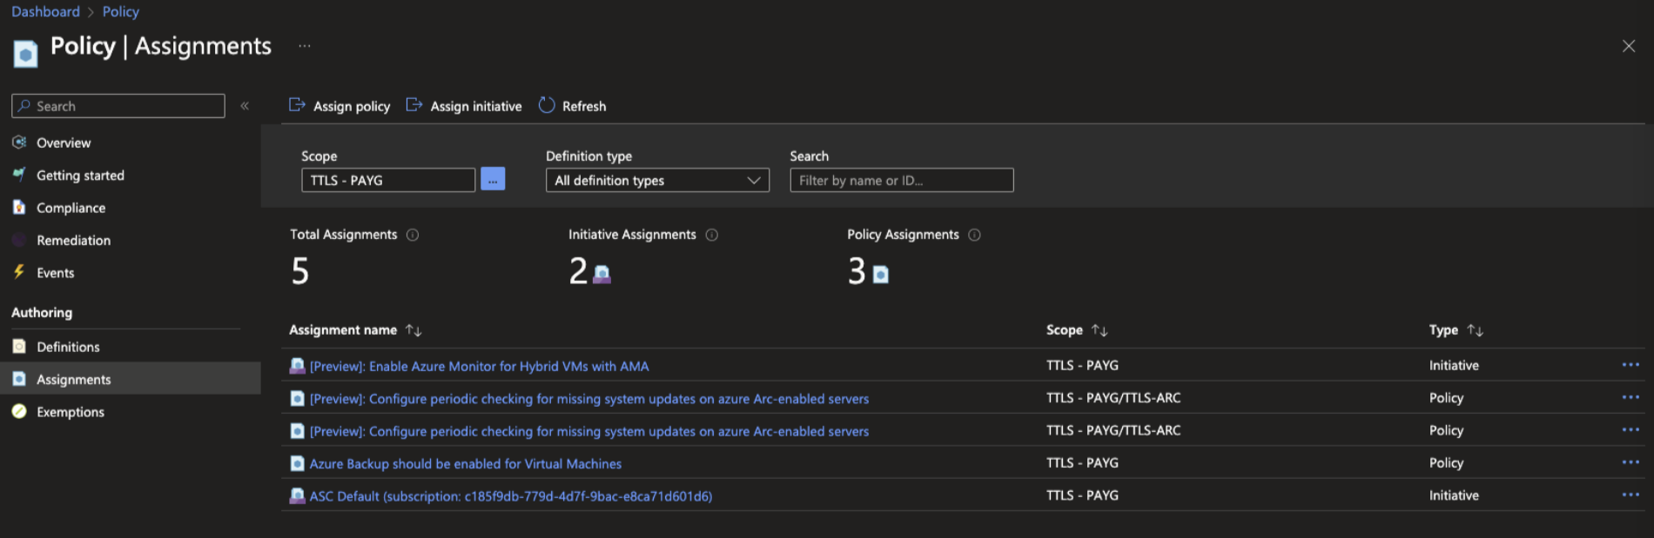
Task: Click Assign initiative in the toolbar
Action: click(x=464, y=106)
